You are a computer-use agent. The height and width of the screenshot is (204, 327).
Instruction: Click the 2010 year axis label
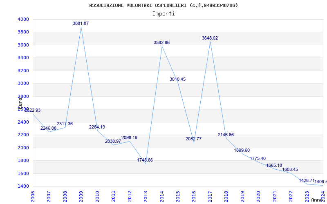97,197
